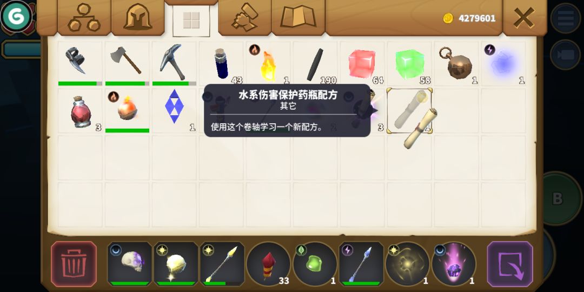Viewport: 584px width, 292px height.
Task: Select the skull item in hotbar
Action: pyautogui.click(x=130, y=264)
